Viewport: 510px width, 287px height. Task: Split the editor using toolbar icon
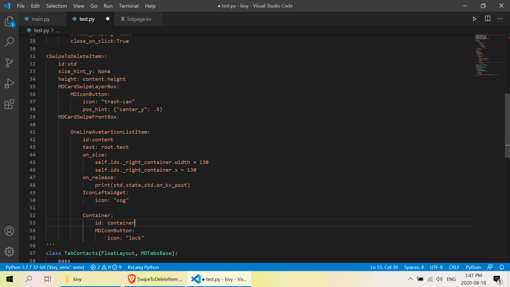[488, 19]
